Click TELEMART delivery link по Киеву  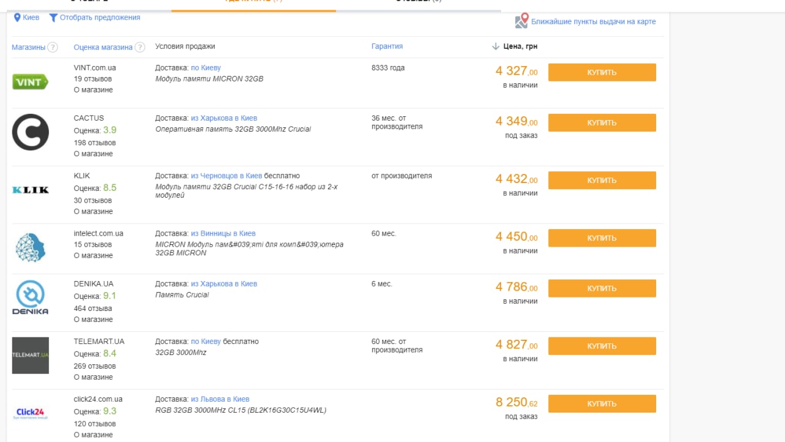click(x=205, y=341)
